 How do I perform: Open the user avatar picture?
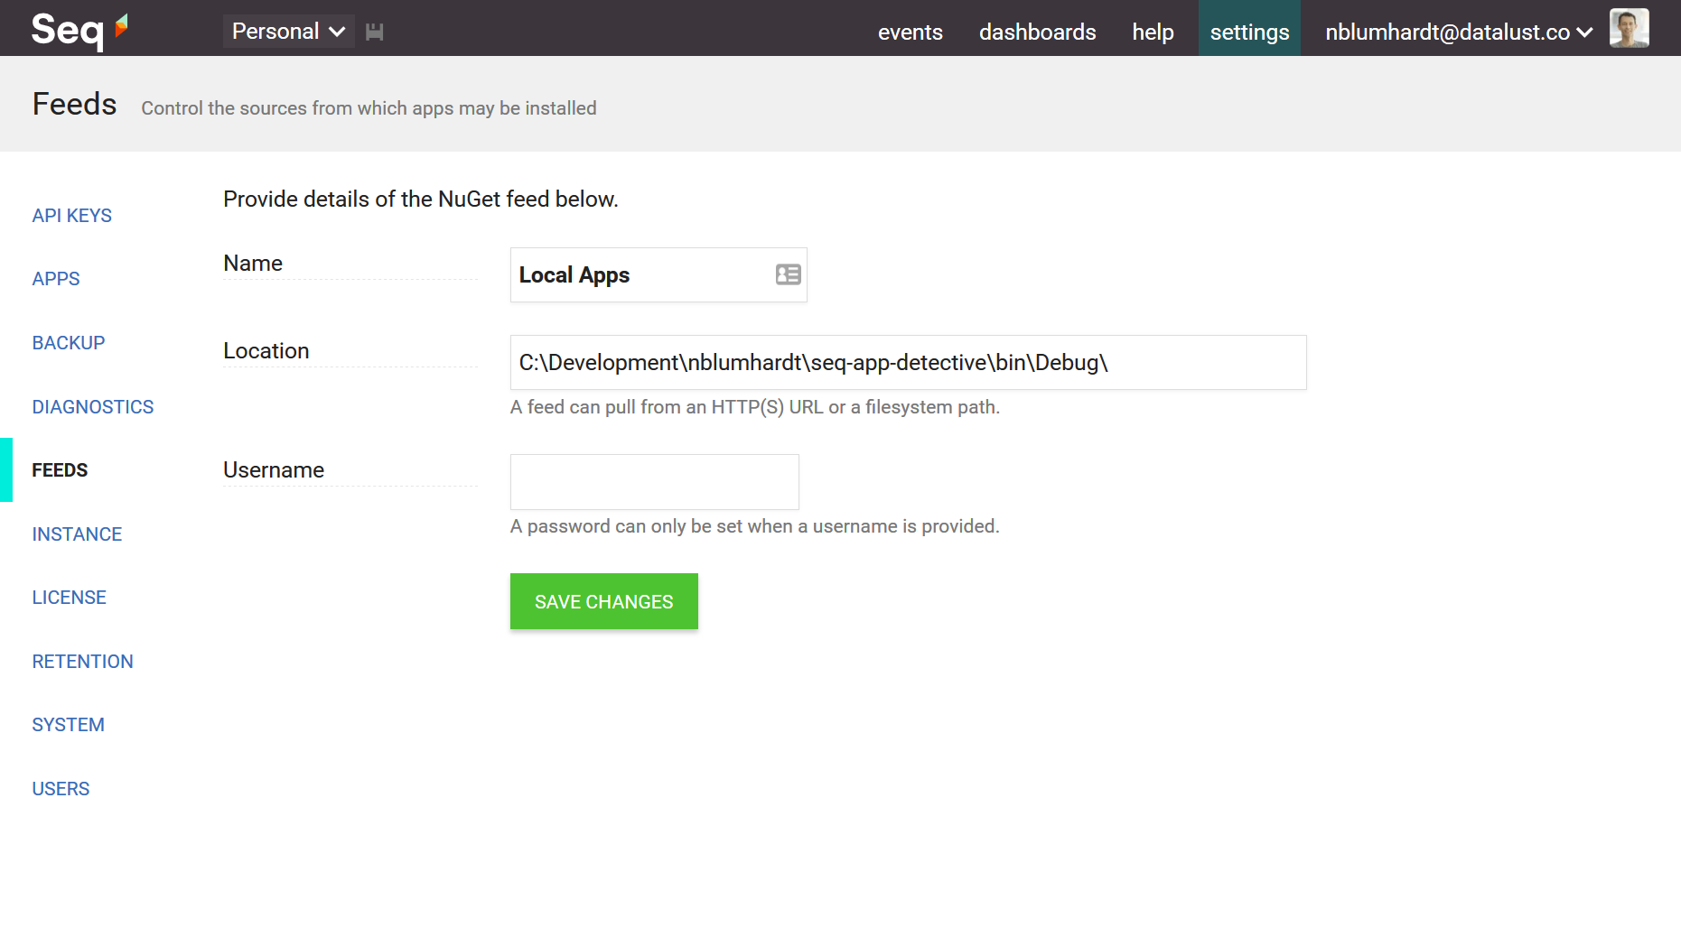click(1629, 28)
